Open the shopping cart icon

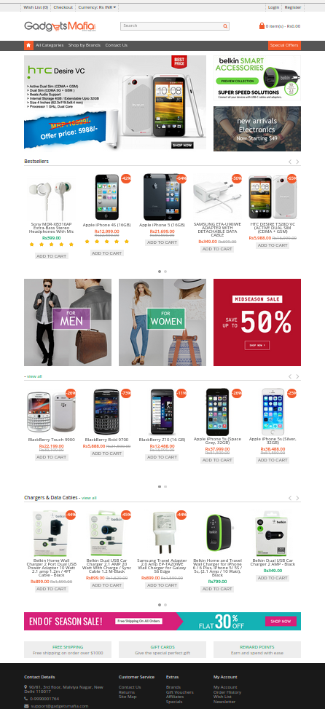point(262,26)
